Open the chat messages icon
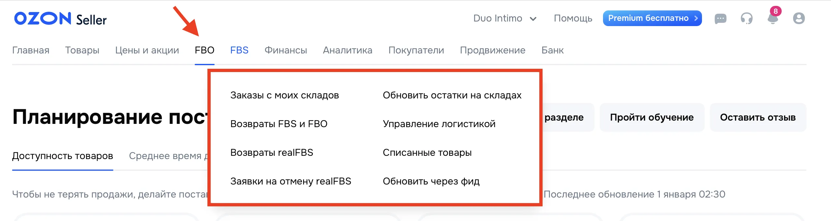This screenshot has width=831, height=221. (x=721, y=19)
